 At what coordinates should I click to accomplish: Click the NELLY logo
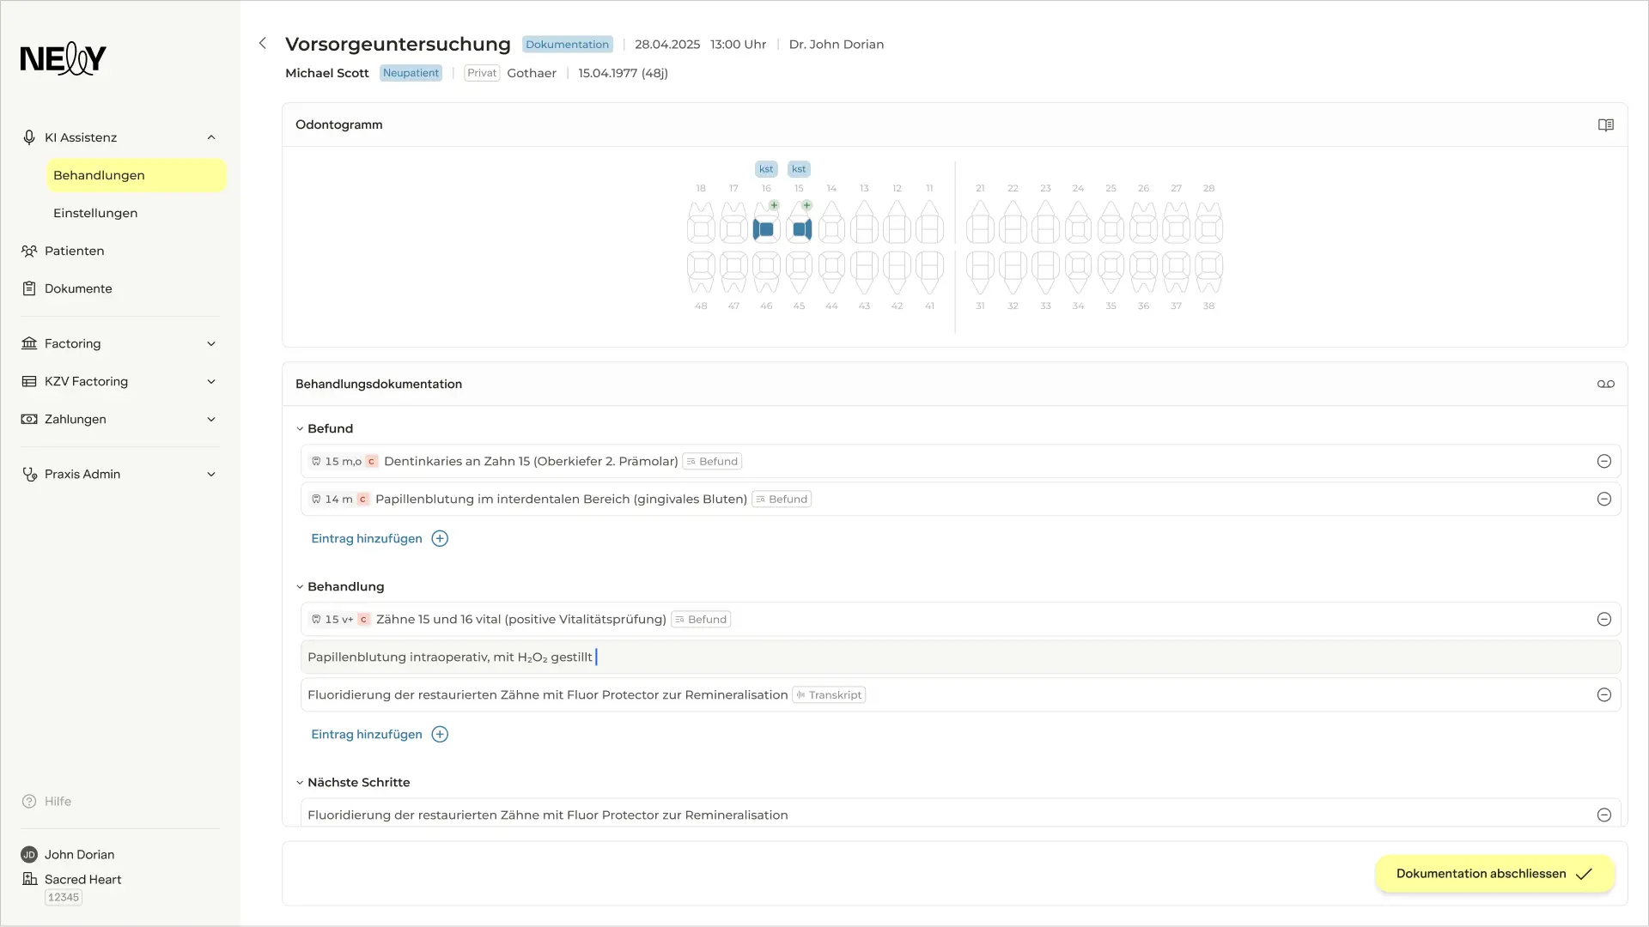coord(63,58)
